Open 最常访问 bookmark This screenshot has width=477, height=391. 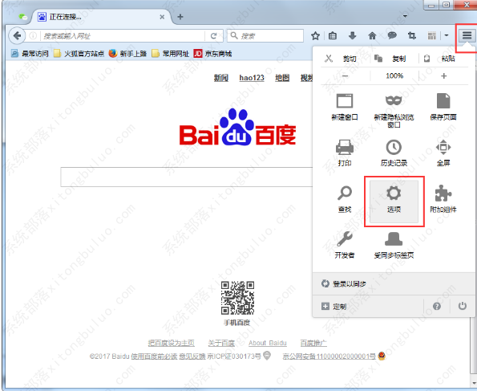pyautogui.click(x=30, y=54)
